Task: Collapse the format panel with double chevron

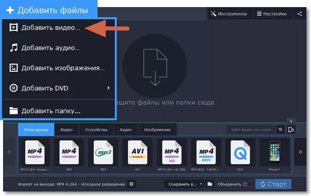Action: 291,121
